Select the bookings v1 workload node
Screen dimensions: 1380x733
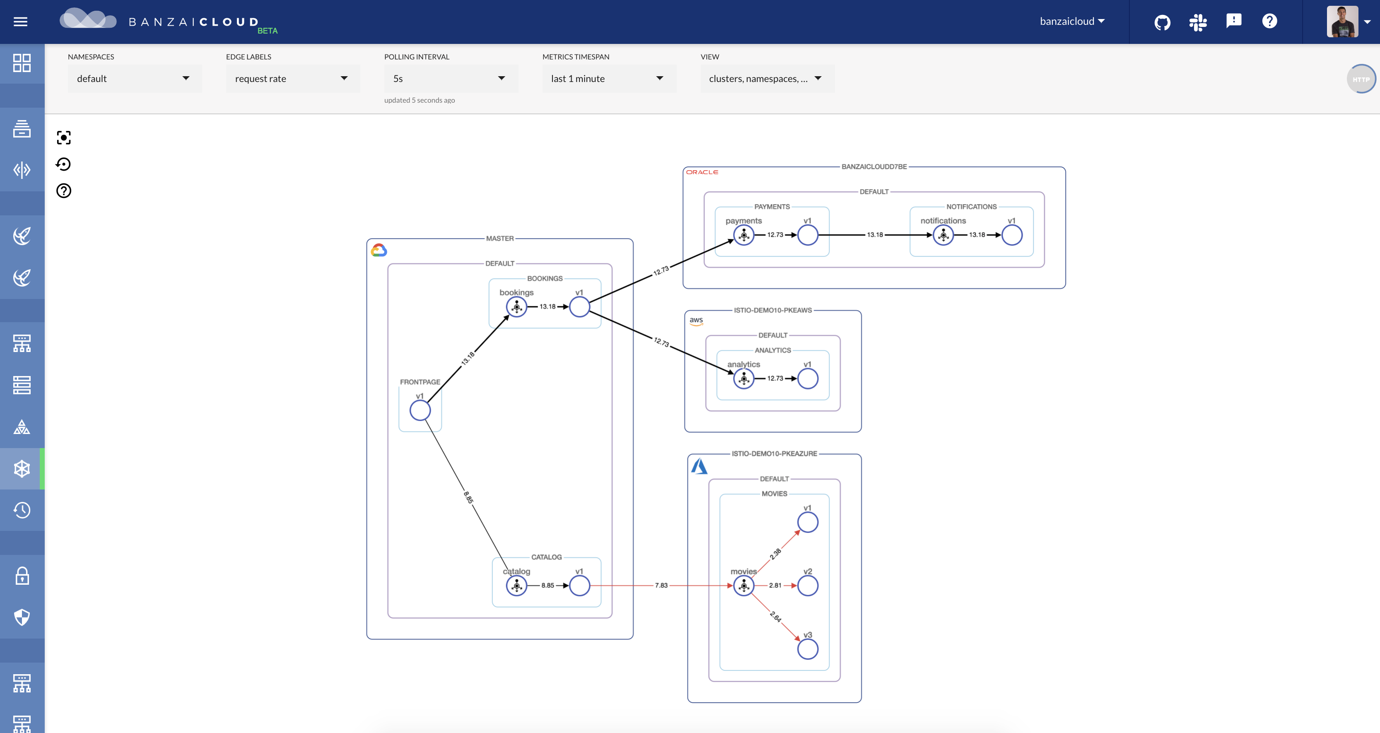click(x=579, y=307)
